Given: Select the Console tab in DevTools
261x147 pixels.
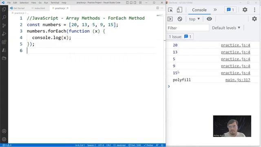Looking at the screenshot, I should coord(199,10).
